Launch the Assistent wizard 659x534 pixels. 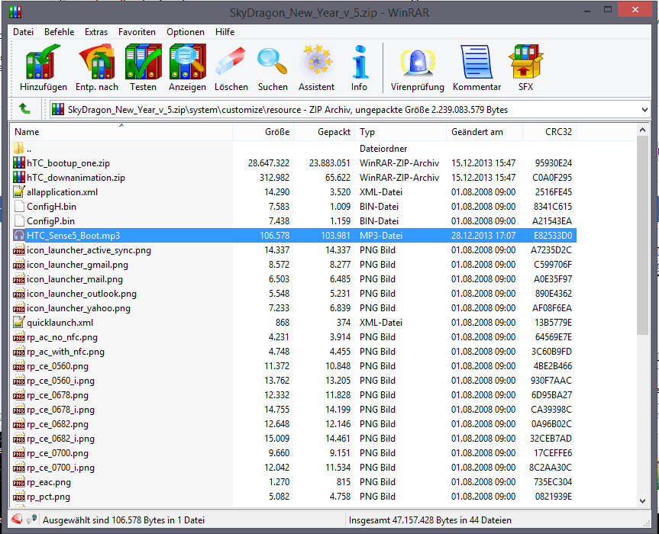point(316,68)
